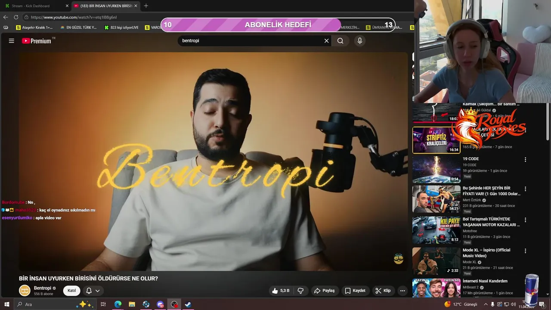Screen dimensions: 551x310
Task: Click the Windows taskbar search box 'Ara'
Action: coord(54,304)
